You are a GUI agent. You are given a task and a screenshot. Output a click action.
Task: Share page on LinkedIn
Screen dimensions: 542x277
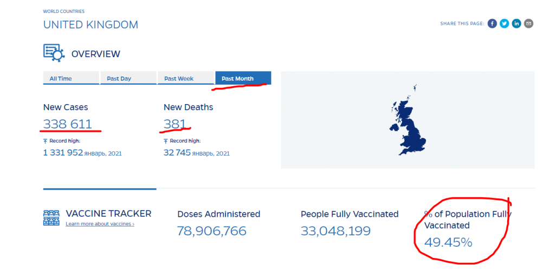pos(517,23)
